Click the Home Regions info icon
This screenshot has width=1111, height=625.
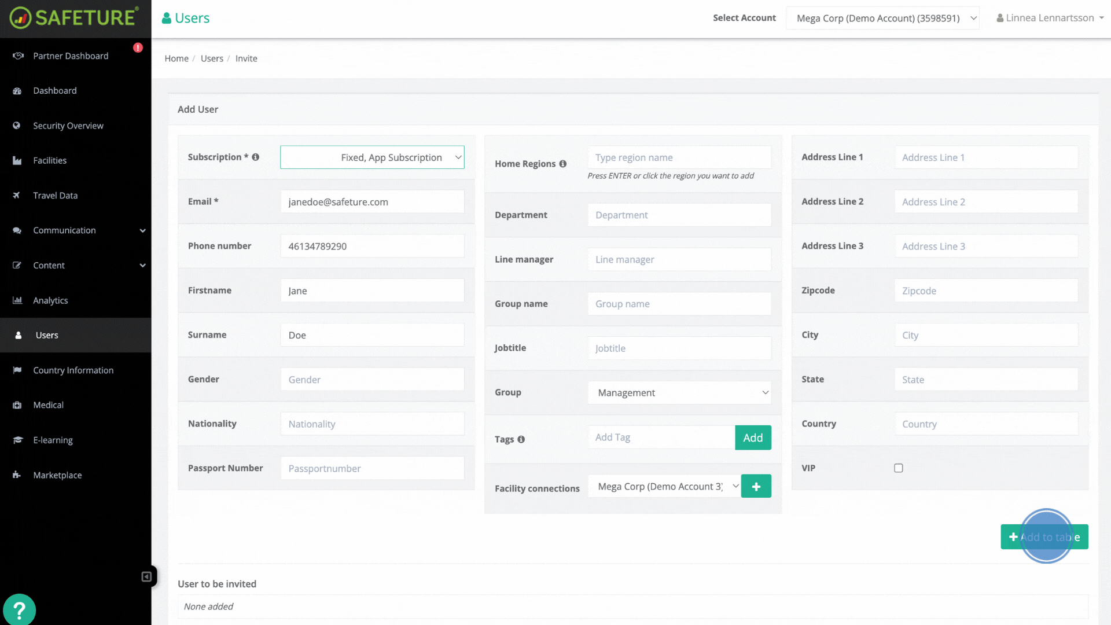(x=563, y=164)
